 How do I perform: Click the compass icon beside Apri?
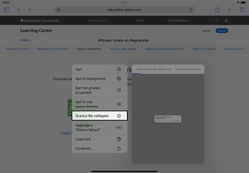pos(119,69)
